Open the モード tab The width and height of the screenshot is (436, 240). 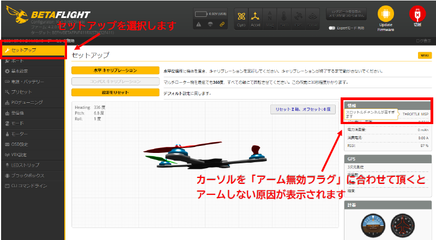pos(33,124)
